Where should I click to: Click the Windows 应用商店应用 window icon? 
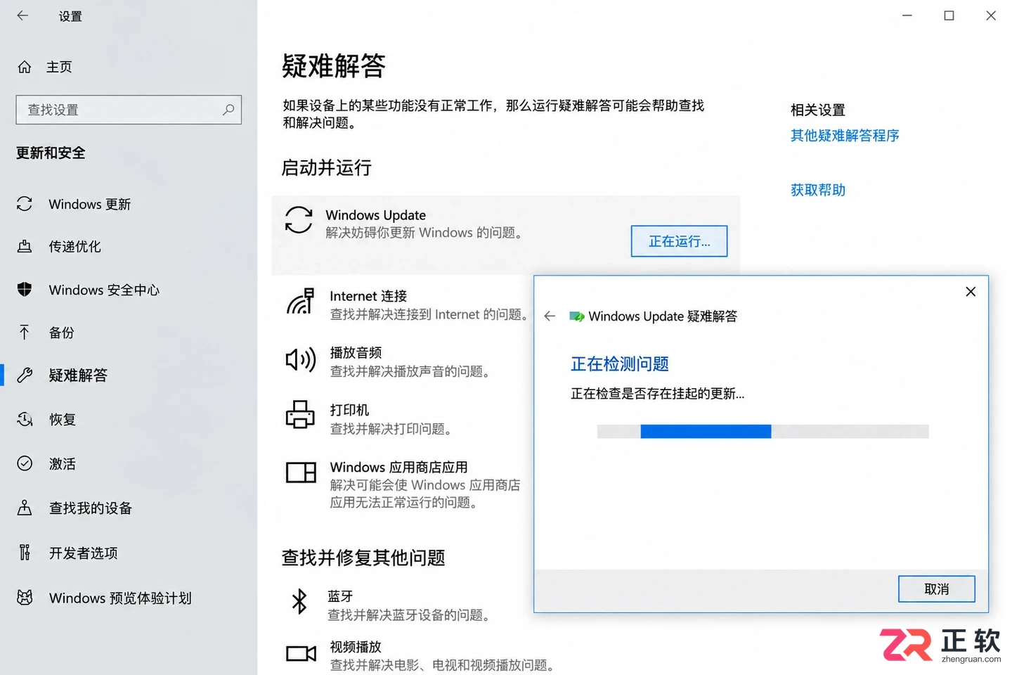click(301, 472)
